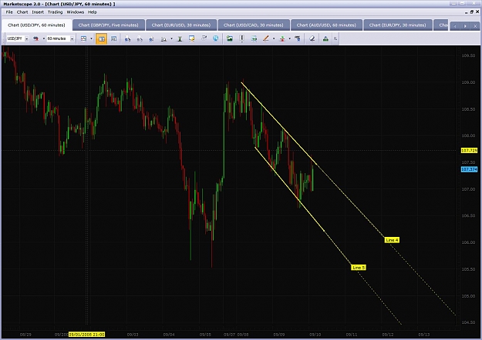Image resolution: width=482 pixels, height=340 pixels.
Task: Select the Line 4 label on the chart
Action: 392,240
